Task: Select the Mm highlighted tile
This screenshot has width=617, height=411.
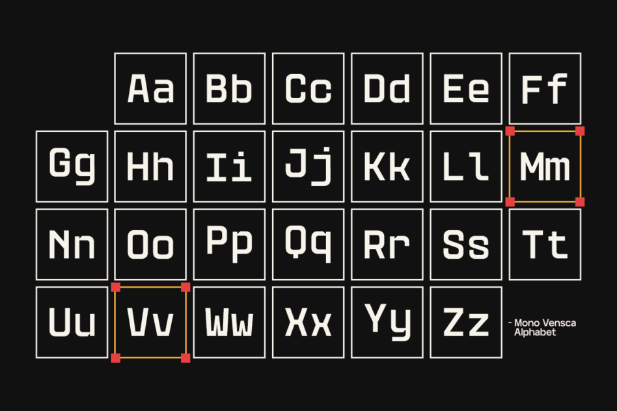Action: (545, 166)
